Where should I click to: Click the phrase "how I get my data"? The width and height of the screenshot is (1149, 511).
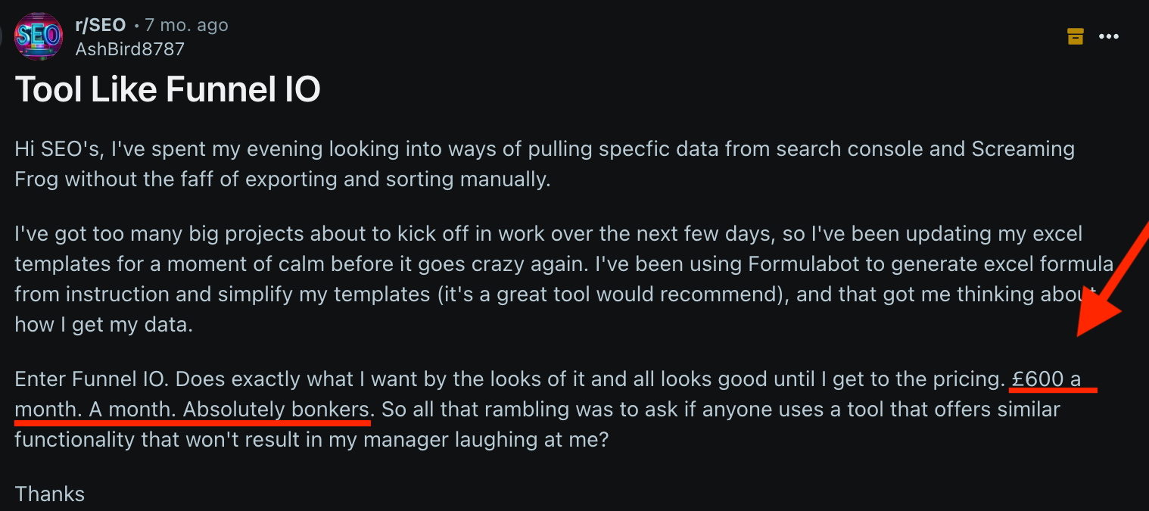click(103, 325)
